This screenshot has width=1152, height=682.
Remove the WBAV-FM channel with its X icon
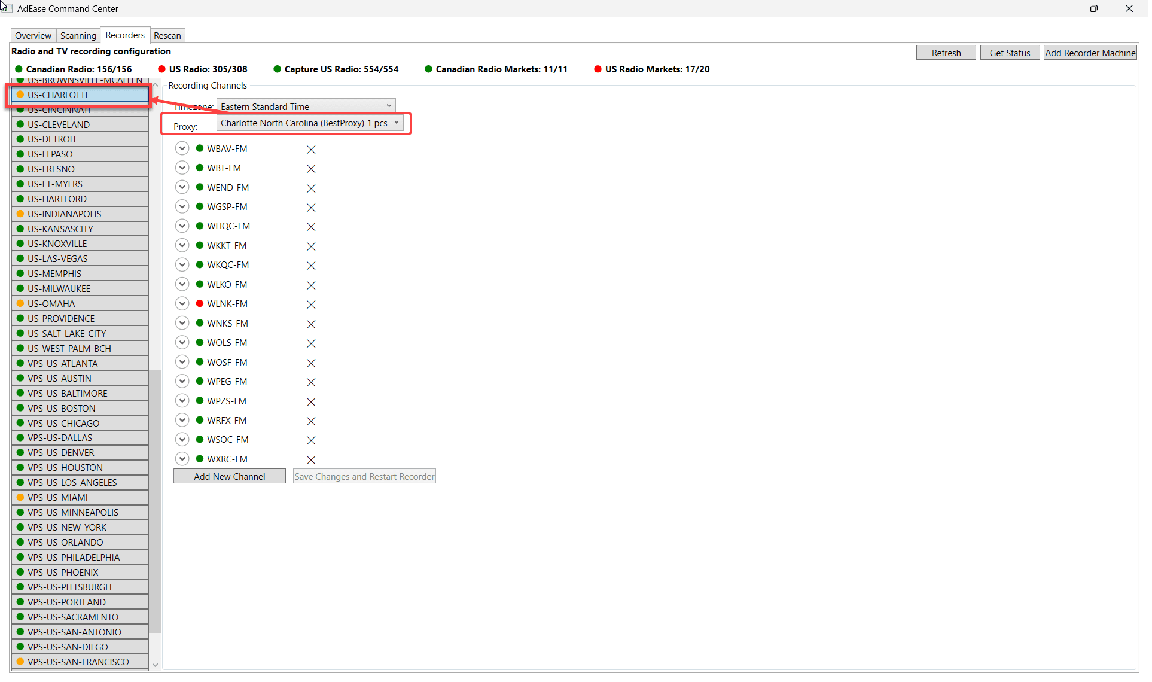click(311, 150)
